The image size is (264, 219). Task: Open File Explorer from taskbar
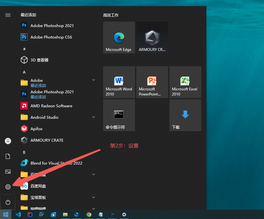[65, 215]
